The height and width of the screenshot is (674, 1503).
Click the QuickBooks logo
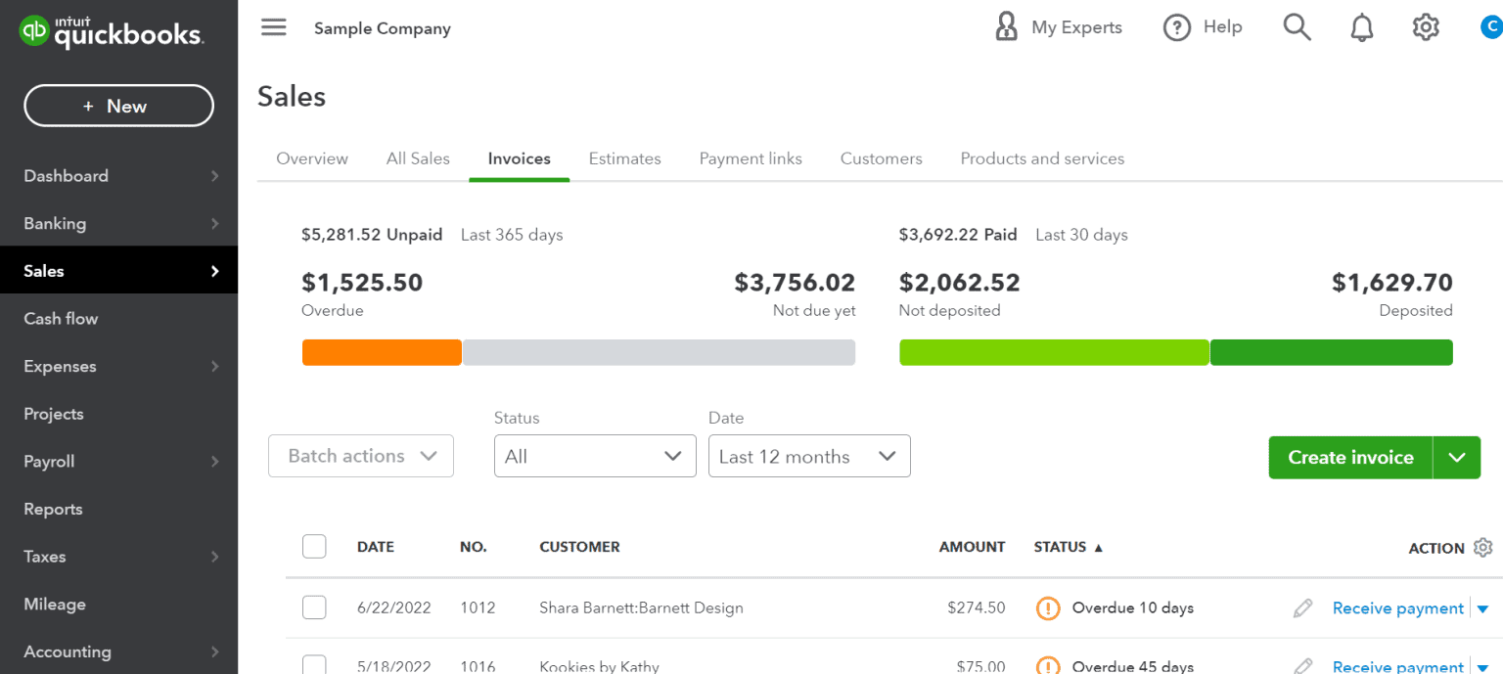tap(111, 30)
